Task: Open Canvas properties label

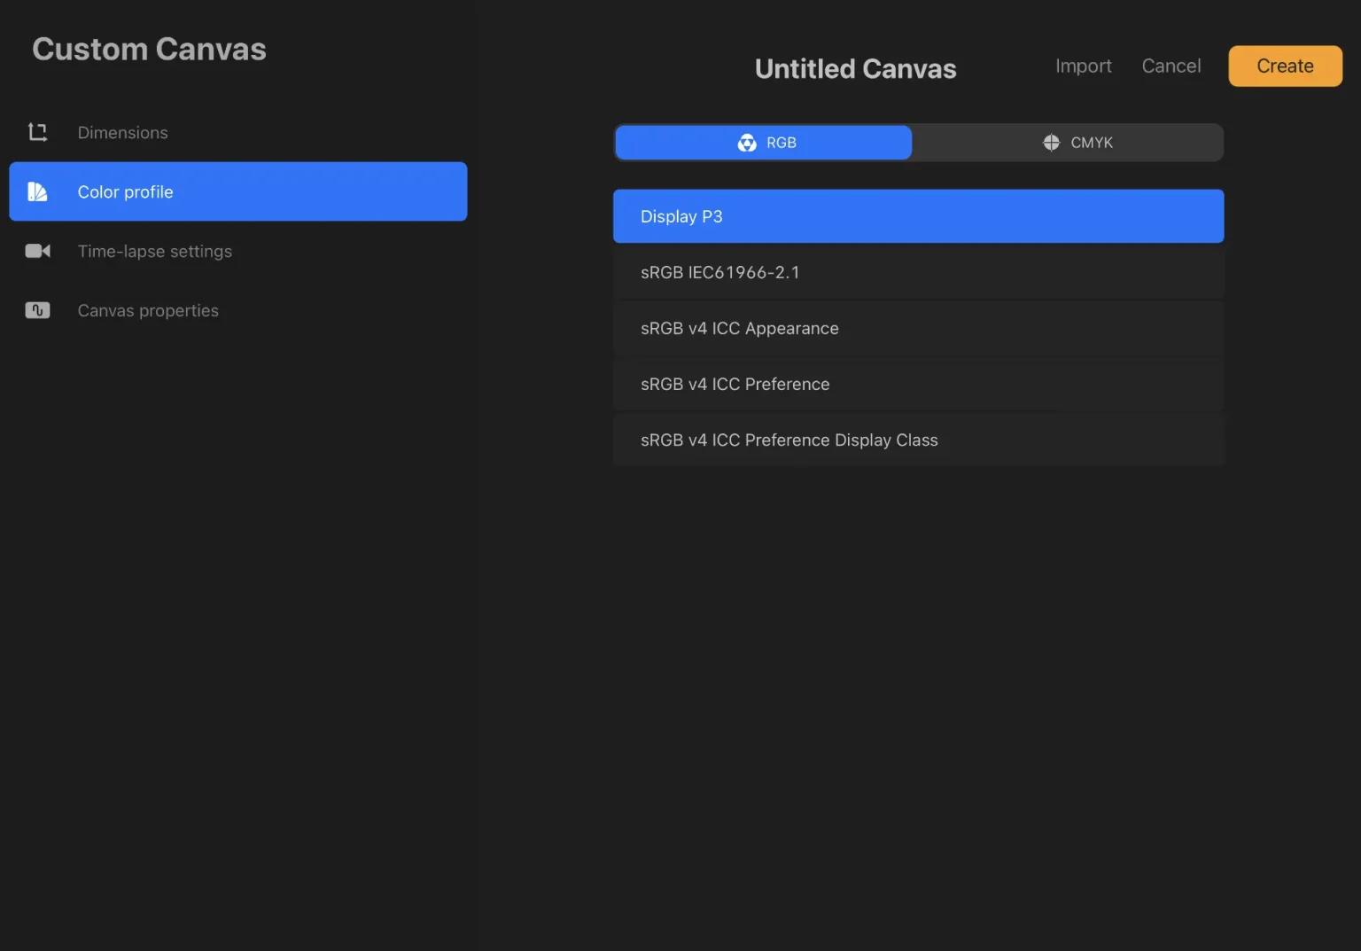Action: tap(148, 311)
